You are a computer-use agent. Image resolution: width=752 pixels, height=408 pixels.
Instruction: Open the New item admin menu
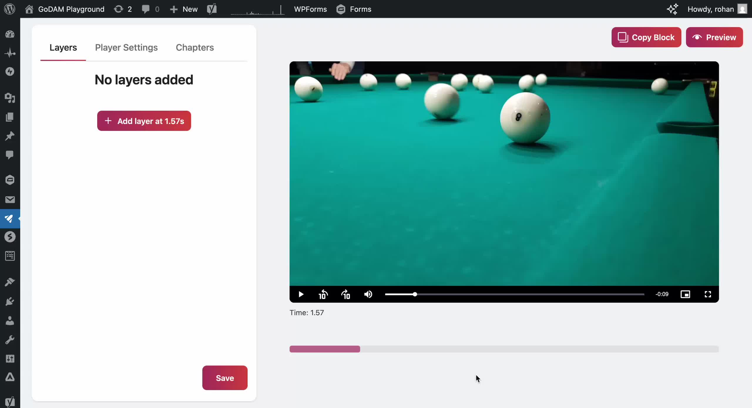coord(184,9)
